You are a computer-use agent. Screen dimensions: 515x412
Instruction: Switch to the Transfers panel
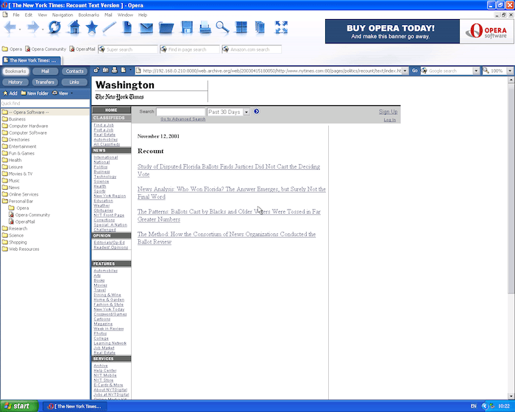tap(45, 82)
